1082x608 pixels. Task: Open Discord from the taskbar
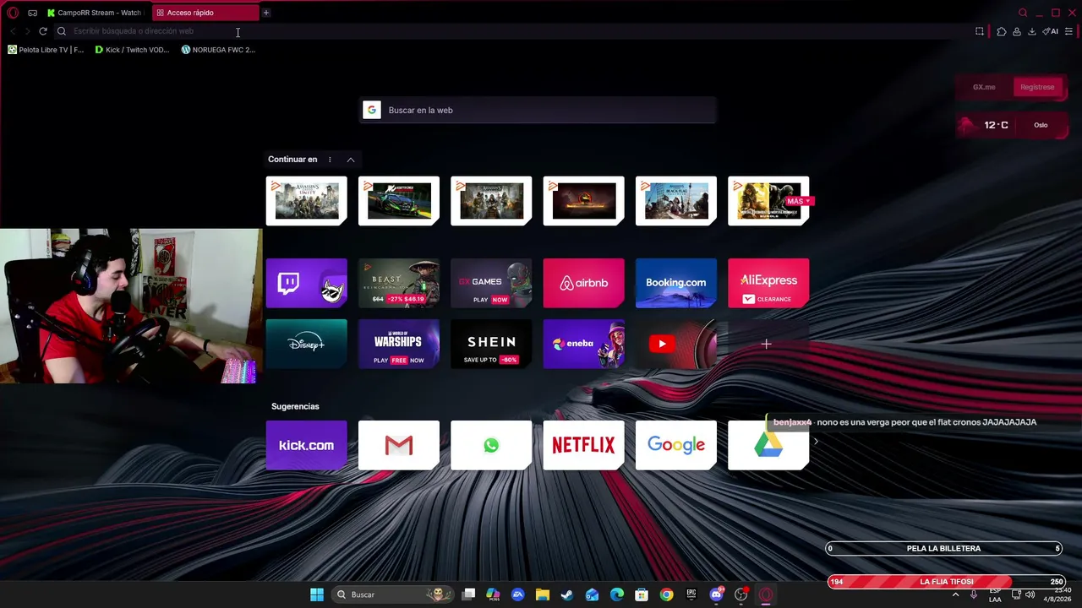click(717, 594)
